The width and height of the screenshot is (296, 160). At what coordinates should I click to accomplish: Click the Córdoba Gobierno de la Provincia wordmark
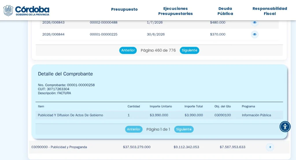coord(32,11)
